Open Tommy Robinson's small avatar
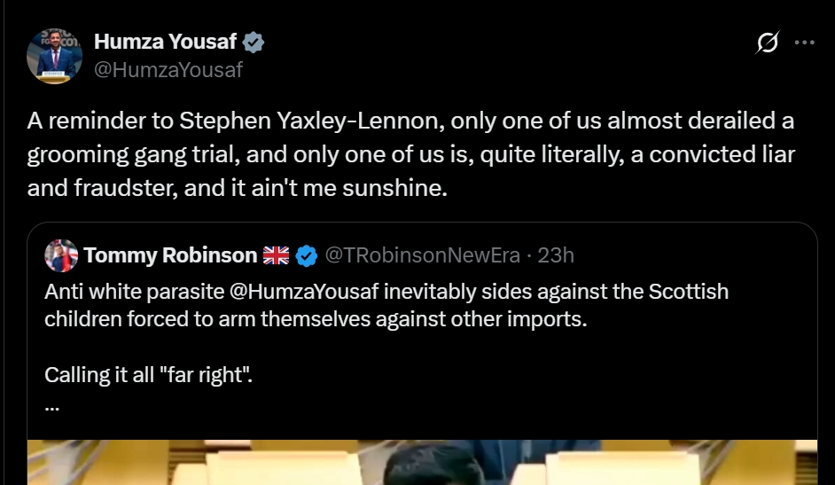835x485 pixels. (x=61, y=255)
